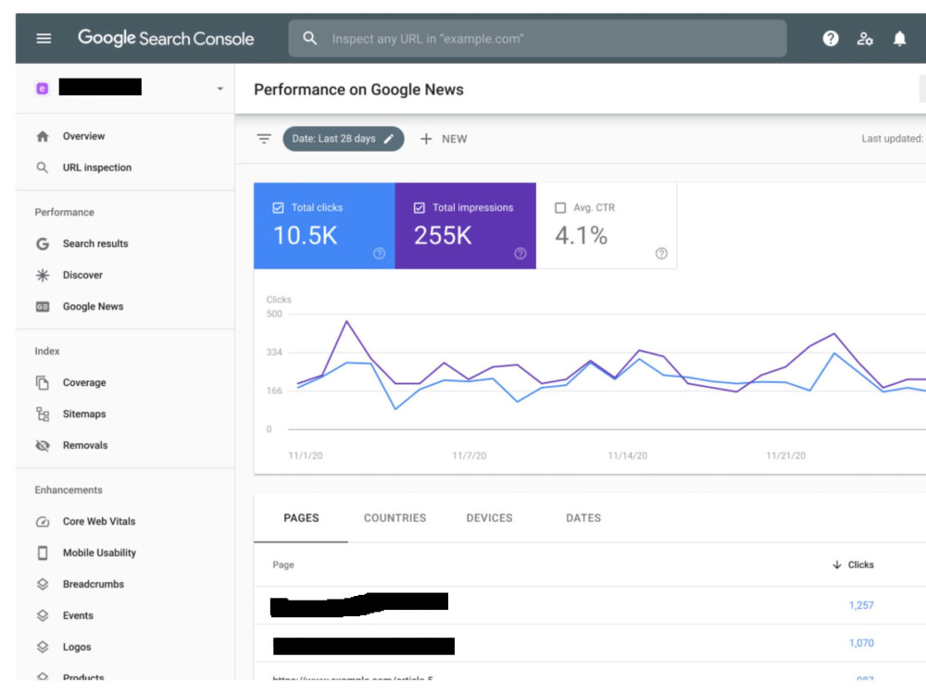The height and width of the screenshot is (694, 926).
Task: Click the Logos layers icon
Action: point(43,647)
